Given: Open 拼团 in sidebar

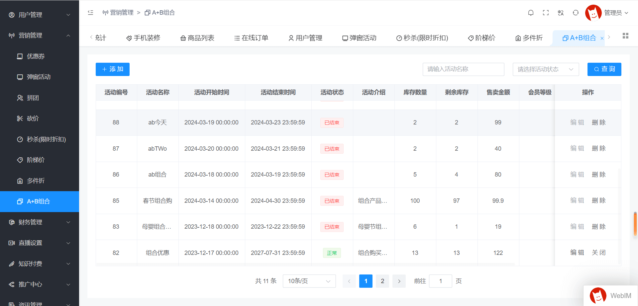Looking at the screenshot, I should [40, 98].
